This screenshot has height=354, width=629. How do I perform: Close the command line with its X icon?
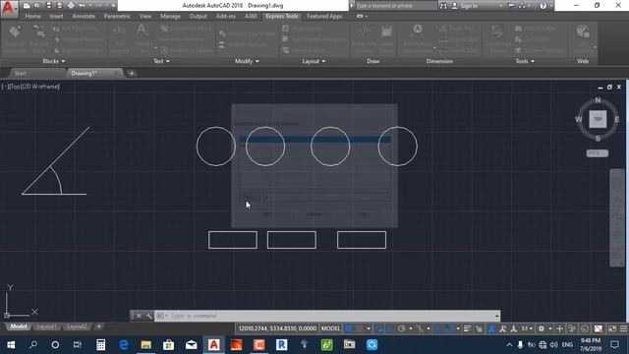point(139,316)
